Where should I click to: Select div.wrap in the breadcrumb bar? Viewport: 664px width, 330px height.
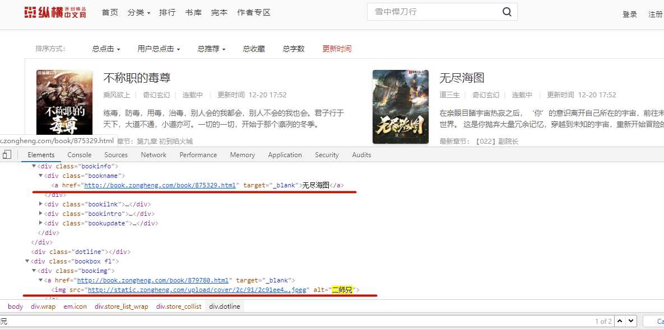click(x=43, y=307)
